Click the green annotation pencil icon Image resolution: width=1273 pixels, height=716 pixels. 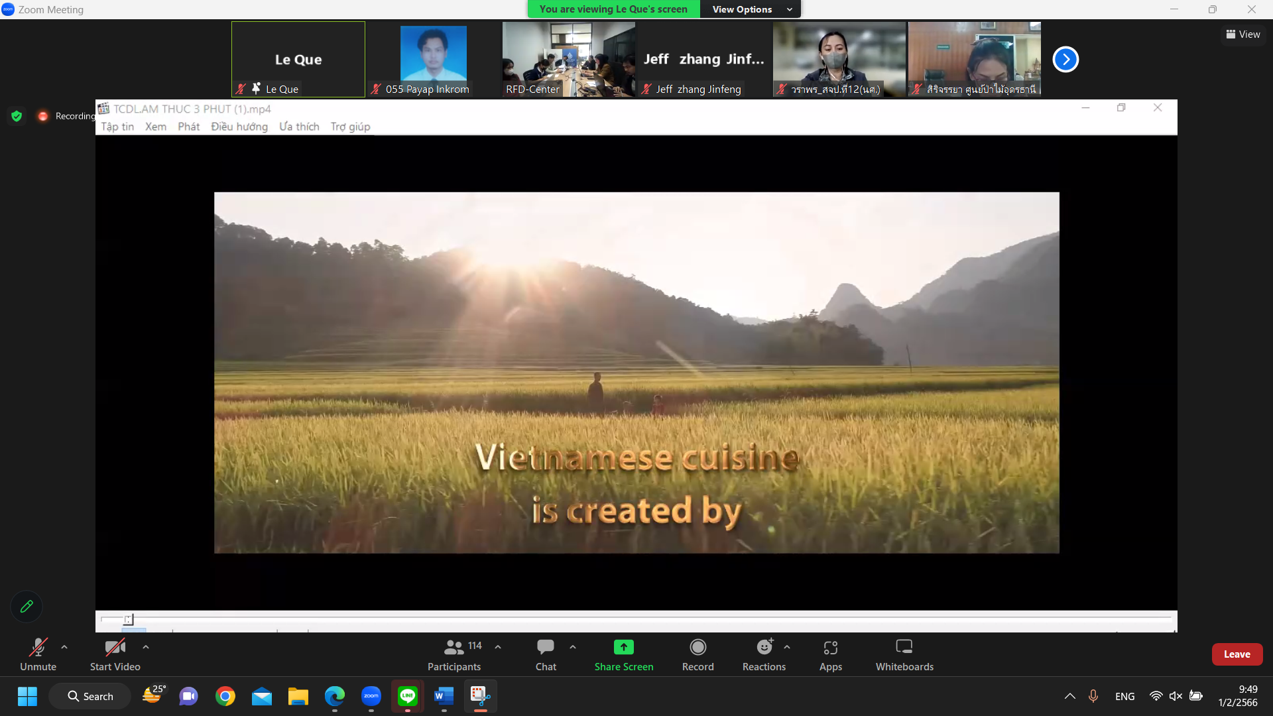27,607
